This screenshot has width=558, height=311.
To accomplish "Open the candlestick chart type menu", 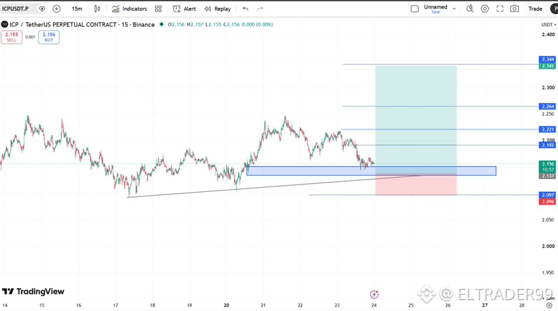I will (97, 9).
